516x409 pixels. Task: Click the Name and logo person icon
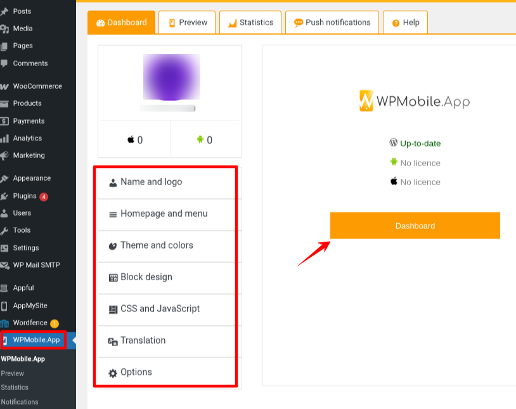point(113,183)
